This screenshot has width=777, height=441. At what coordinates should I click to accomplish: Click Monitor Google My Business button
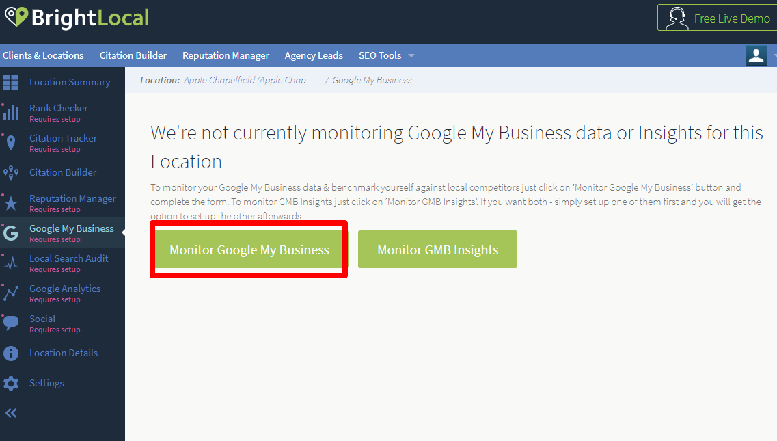pos(249,250)
